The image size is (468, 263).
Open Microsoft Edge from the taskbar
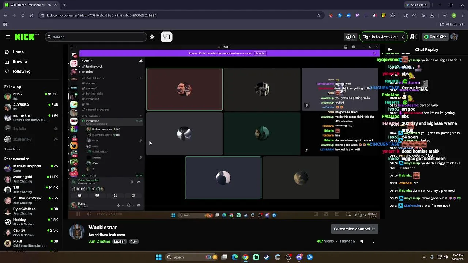[x=235, y=257]
